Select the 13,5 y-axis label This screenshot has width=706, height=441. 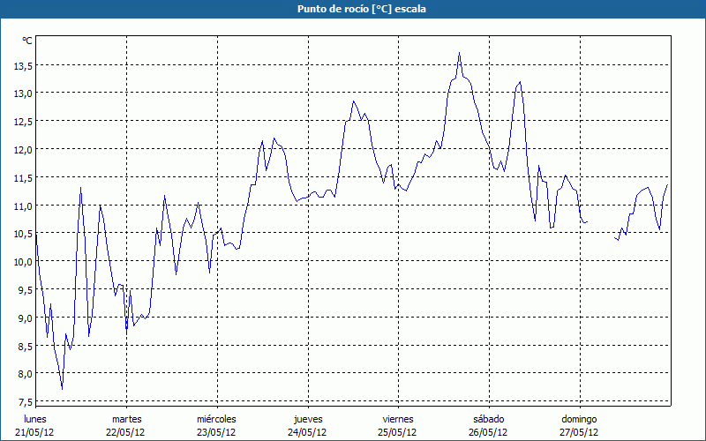point(23,65)
